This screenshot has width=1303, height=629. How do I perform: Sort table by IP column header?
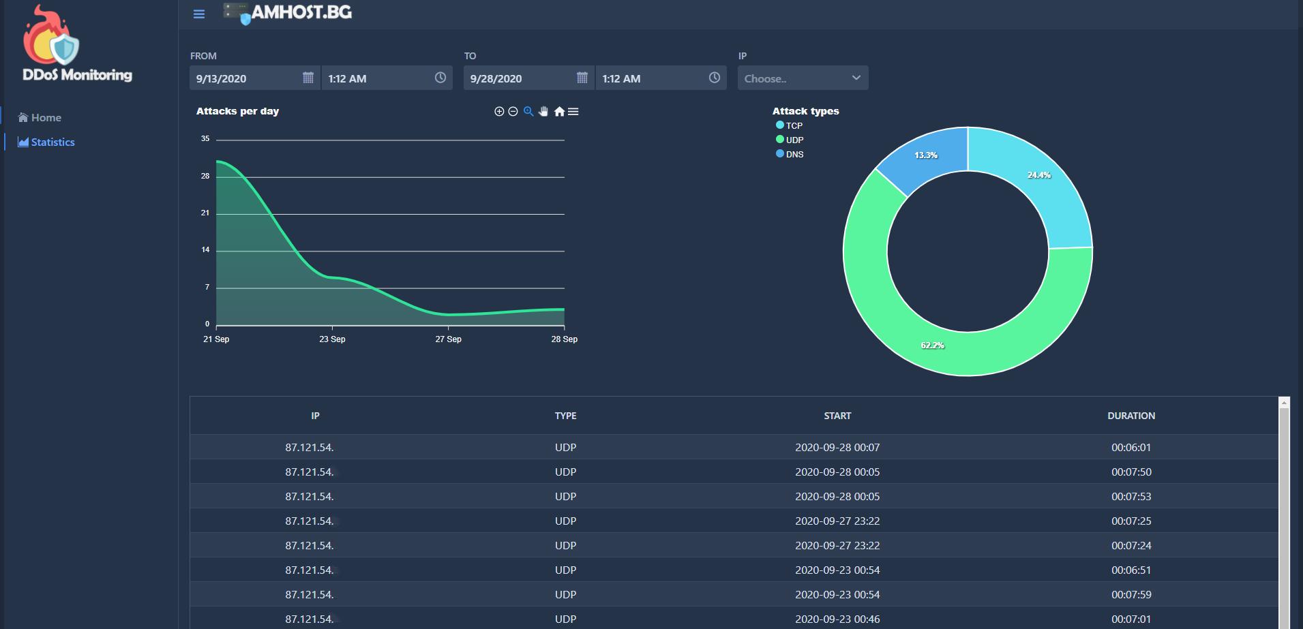tap(315, 416)
